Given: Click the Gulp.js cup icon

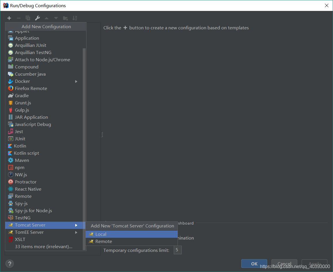Looking at the screenshot, I should 11,110.
